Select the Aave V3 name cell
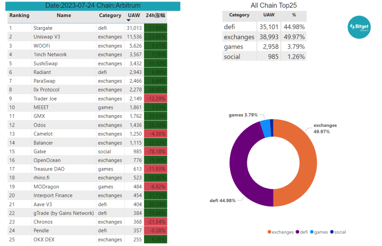Screen dimensions: 382x246 tap(43, 204)
